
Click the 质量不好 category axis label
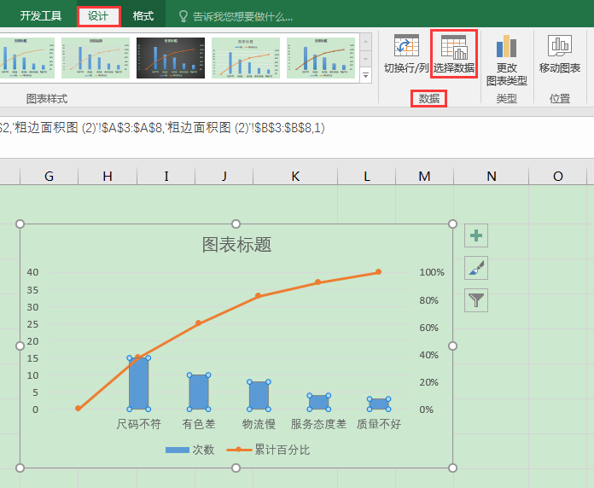click(x=379, y=424)
